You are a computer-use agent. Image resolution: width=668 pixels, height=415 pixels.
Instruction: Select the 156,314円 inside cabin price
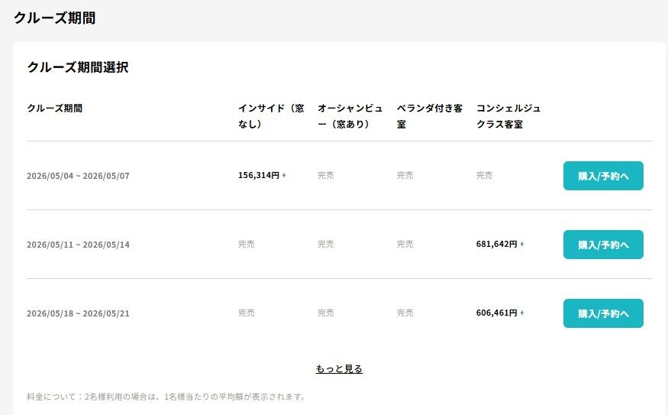(262, 175)
